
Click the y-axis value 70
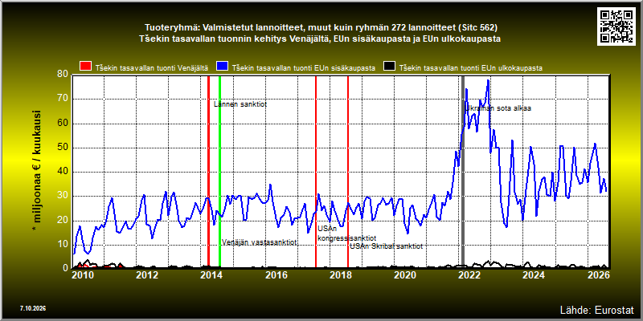[63, 99]
